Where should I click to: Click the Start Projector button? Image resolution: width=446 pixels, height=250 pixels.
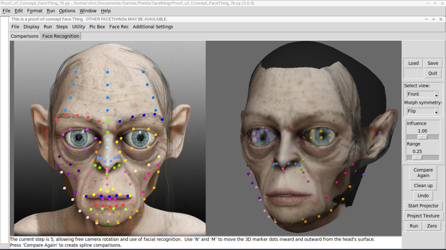tap(423, 206)
